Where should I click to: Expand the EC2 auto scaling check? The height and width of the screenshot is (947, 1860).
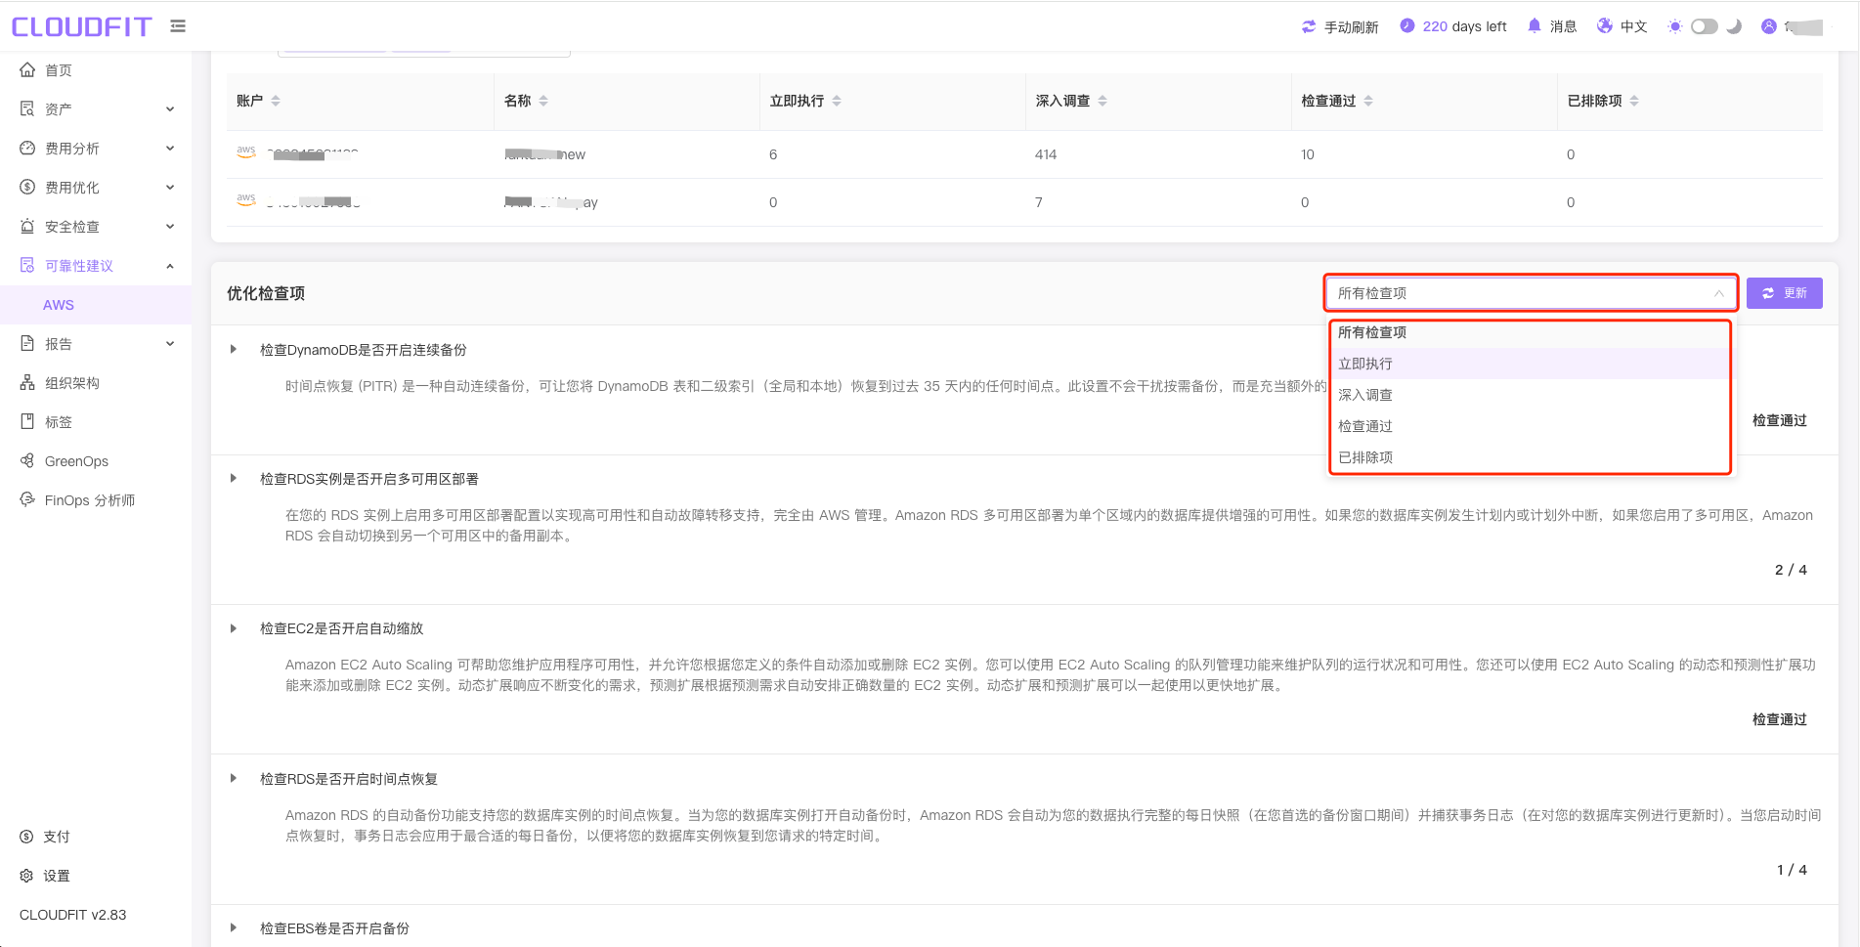(234, 628)
